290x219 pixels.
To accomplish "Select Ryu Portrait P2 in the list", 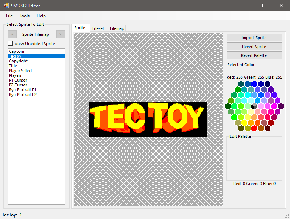I will point(37,95).
